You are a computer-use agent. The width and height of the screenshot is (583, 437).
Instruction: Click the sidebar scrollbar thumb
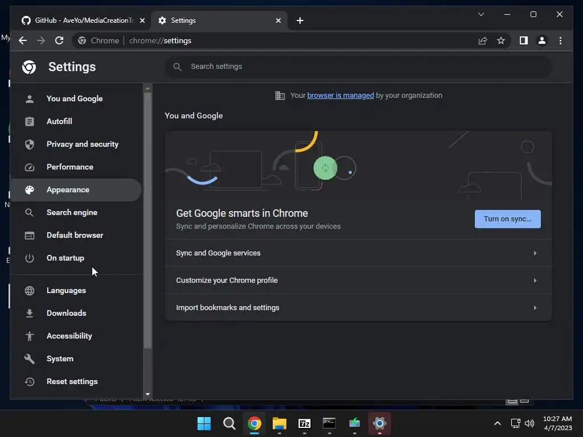pyautogui.click(x=147, y=220)
